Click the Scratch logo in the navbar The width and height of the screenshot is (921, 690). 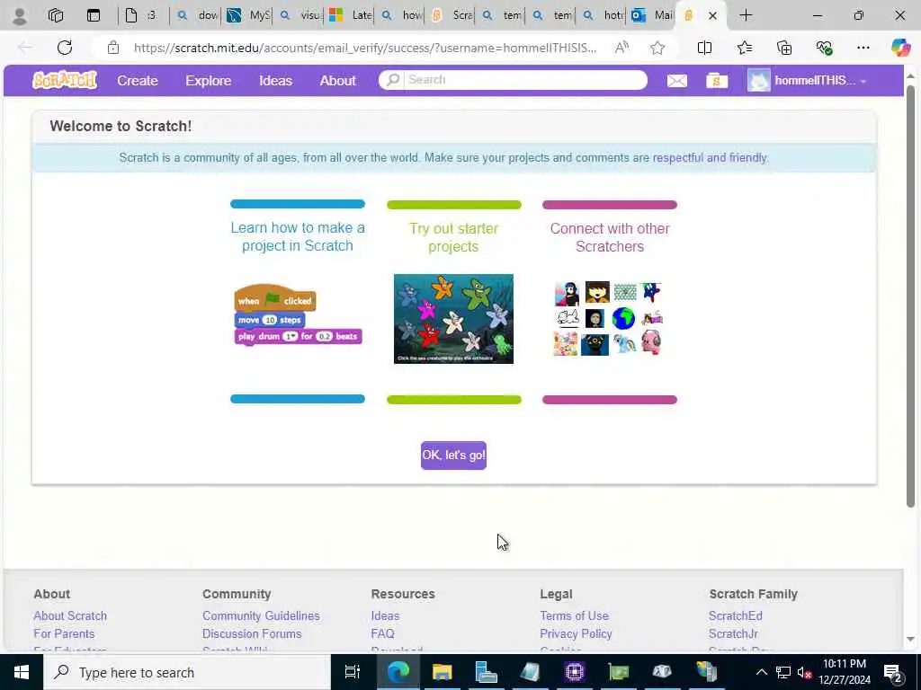[x=65, y=80]
